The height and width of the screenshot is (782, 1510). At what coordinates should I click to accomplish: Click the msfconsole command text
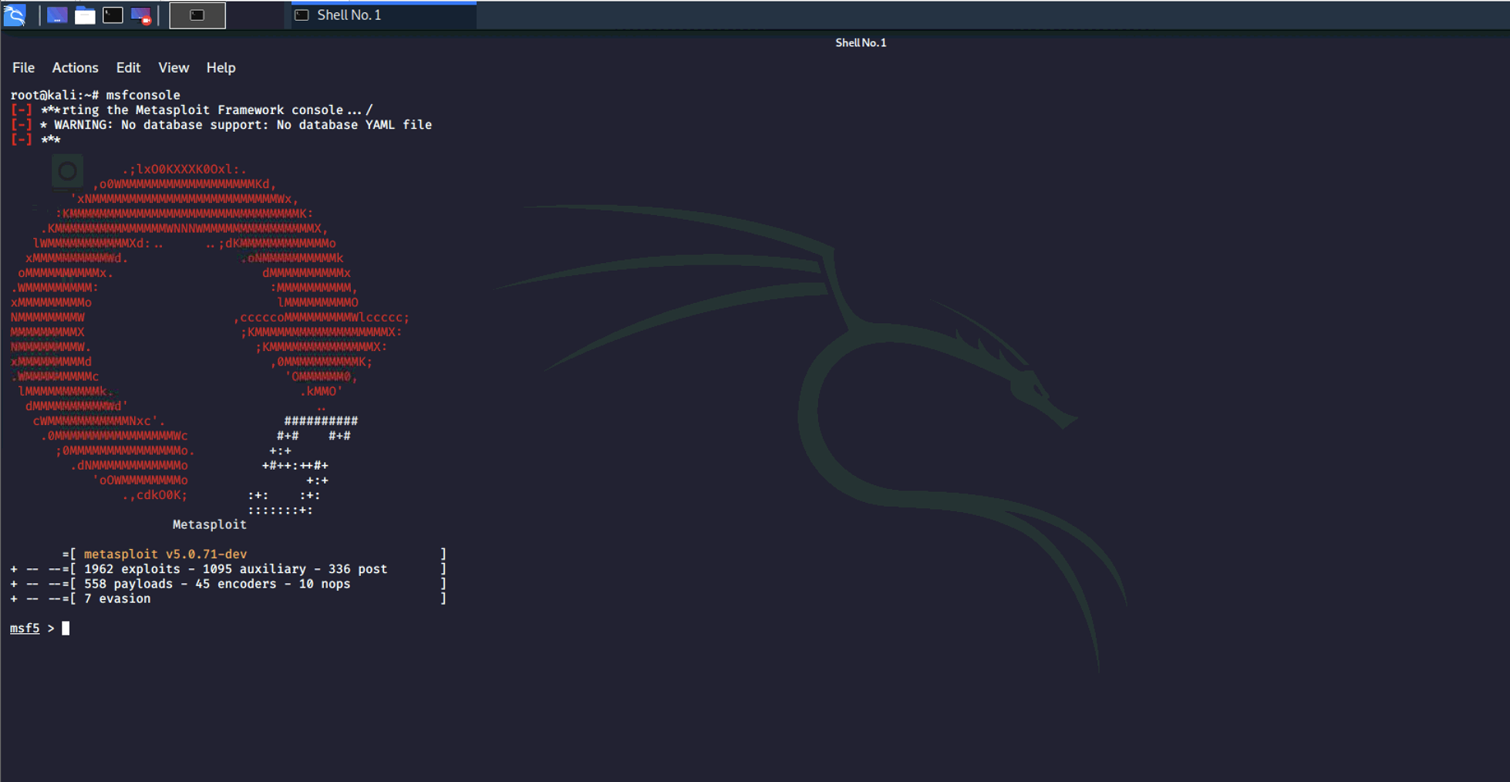tap(142, 95)
